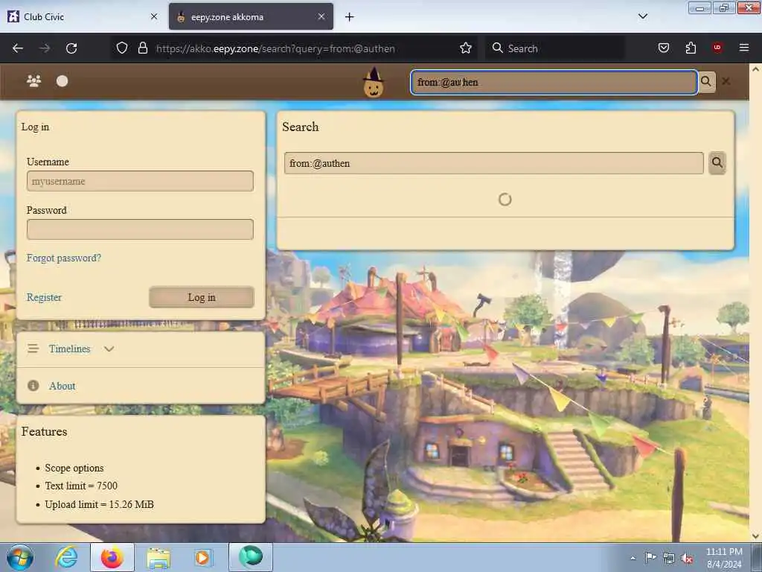Click the Log in button

(202, 297)
